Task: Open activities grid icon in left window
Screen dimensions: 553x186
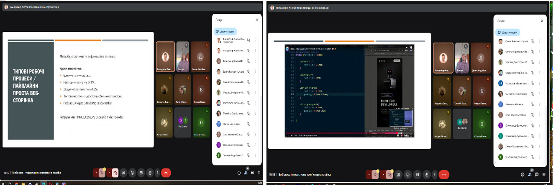Action: (259, 173)
